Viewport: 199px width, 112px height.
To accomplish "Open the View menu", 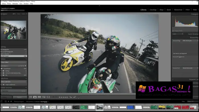I will [x=21, y=4].
